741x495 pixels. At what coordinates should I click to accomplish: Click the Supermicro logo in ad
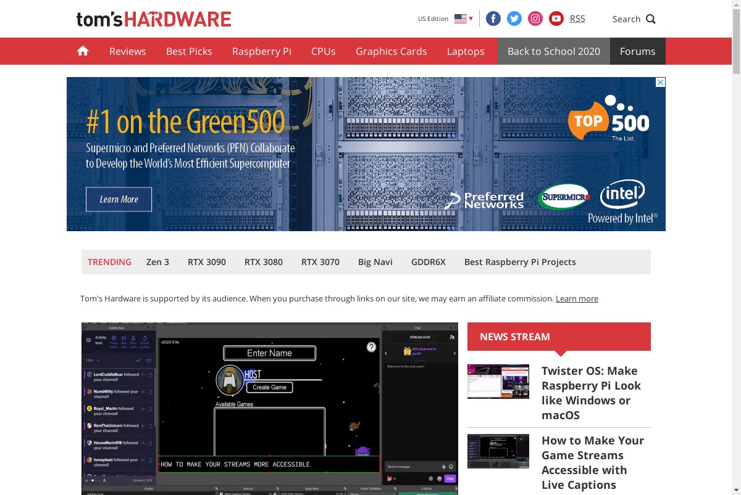[564, 197]
